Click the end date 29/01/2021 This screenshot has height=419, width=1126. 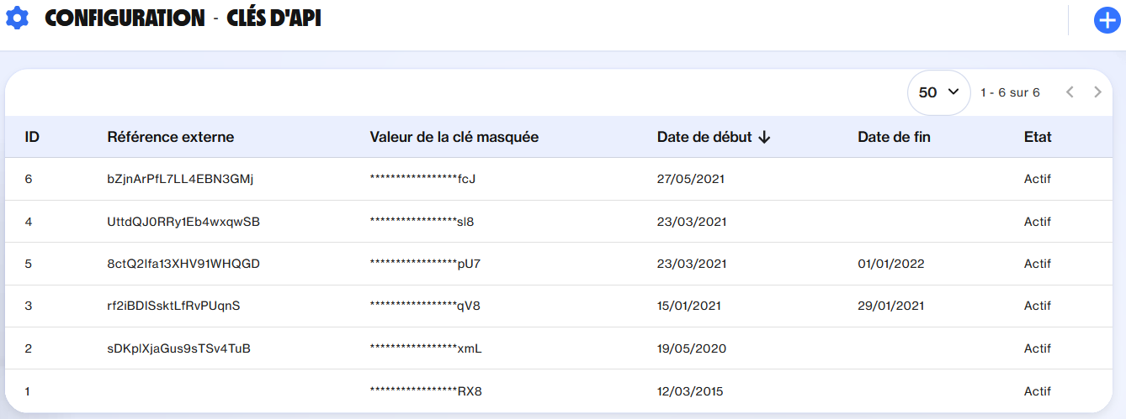(x=890, y=306)
